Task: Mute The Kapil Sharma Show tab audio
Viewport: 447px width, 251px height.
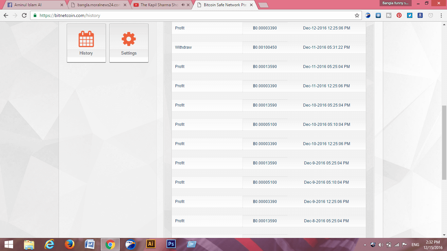Action: (183, 5)
